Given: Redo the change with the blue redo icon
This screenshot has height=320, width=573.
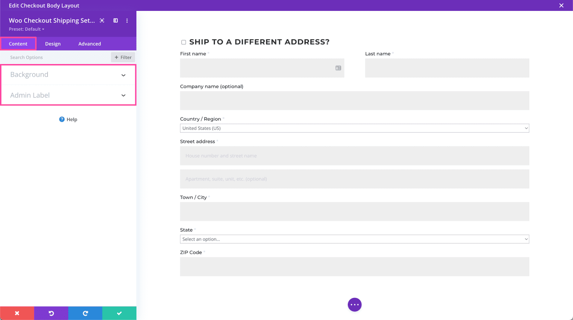Looking at the screenshot, I should (x=85, y=313).
